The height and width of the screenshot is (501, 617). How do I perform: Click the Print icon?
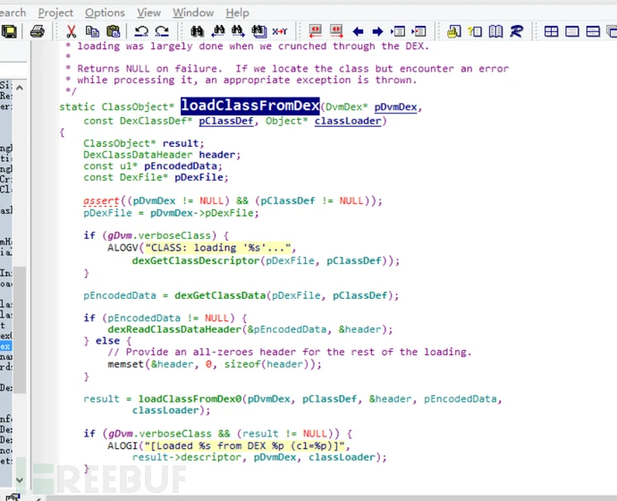click(x=38, y=31)
